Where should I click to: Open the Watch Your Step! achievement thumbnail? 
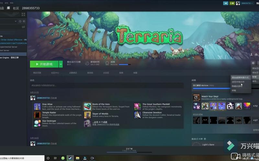(197, 98)
